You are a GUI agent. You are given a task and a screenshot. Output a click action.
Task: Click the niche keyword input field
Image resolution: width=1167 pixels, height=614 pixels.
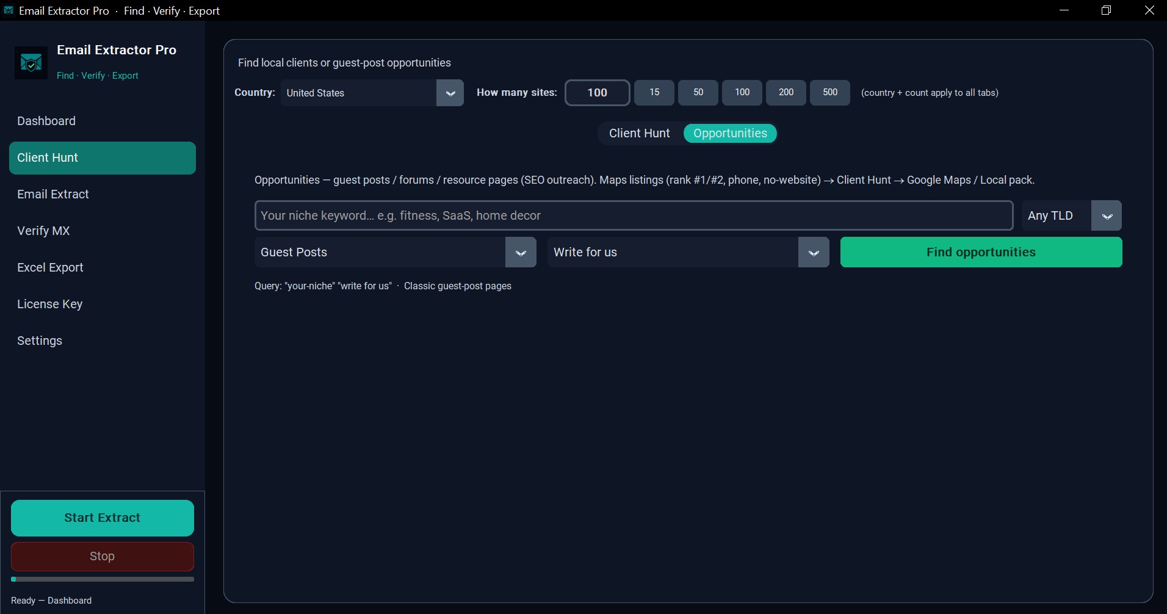coord(634,215)
